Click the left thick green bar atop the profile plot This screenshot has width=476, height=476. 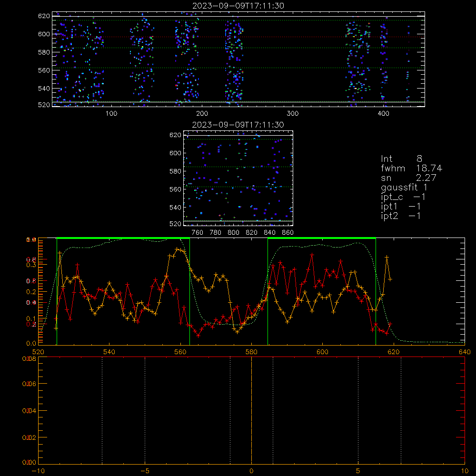tap(123, 238)
